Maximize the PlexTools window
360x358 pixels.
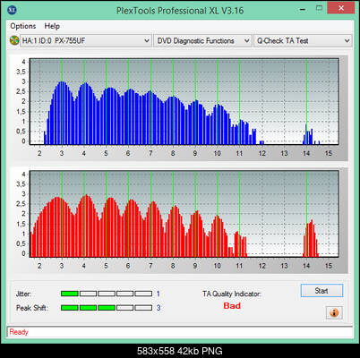tap(319, 8)
